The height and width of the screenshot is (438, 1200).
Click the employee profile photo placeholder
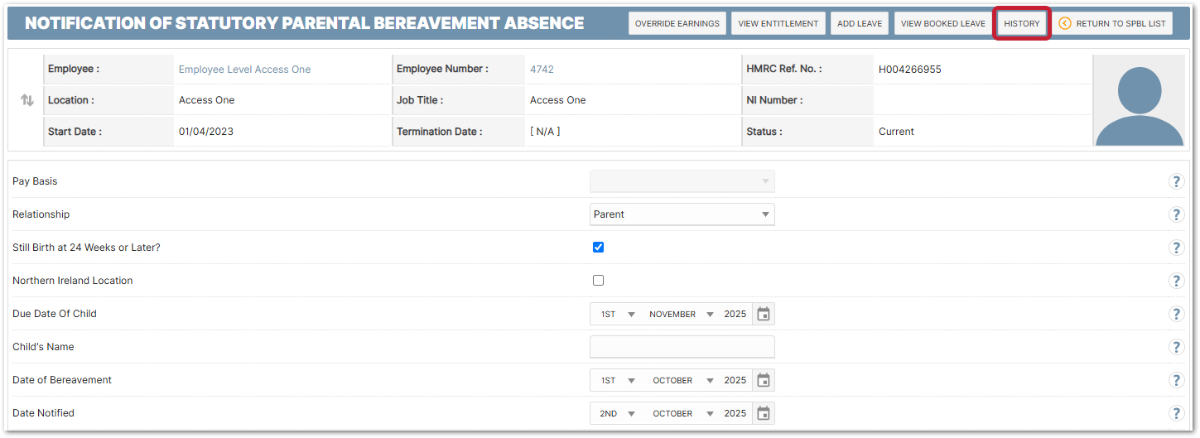[x=1139, y=101]
